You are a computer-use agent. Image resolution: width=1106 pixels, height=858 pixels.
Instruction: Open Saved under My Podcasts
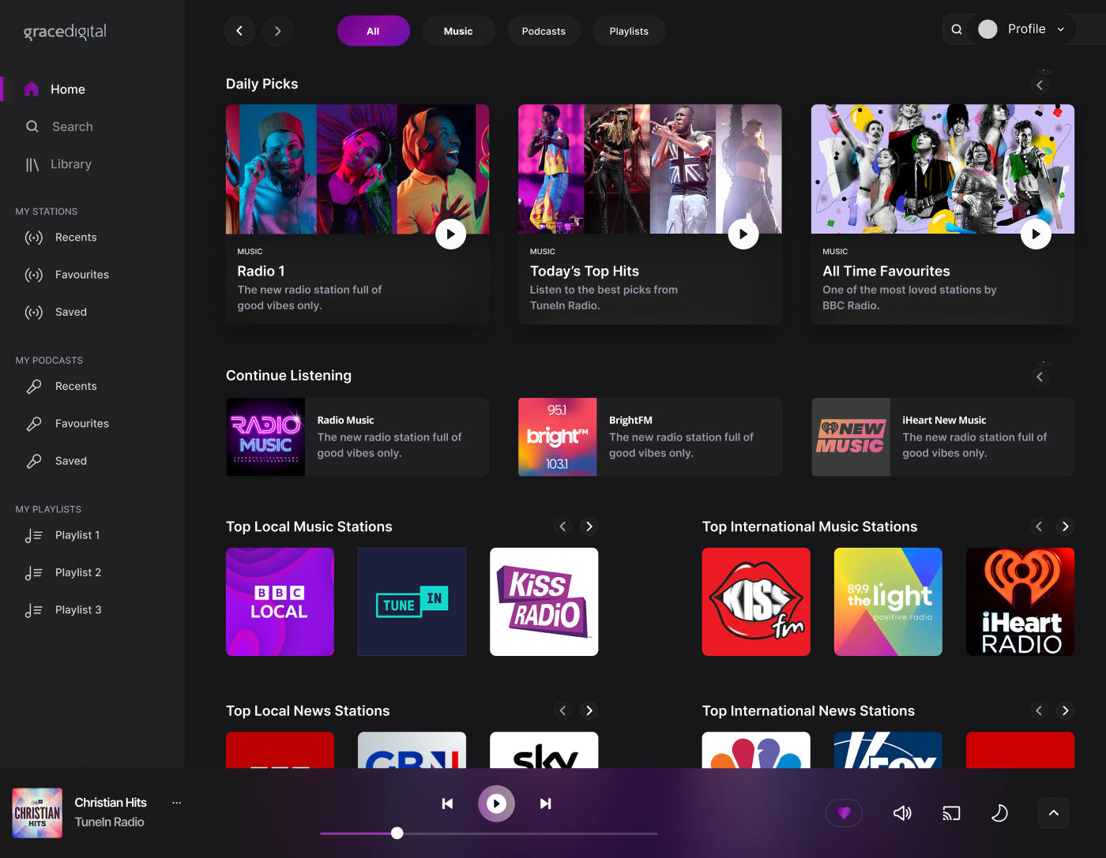coord(56,461)
